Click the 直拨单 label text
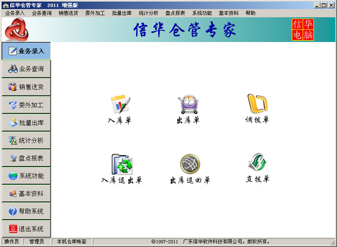 tap(257, 179)
